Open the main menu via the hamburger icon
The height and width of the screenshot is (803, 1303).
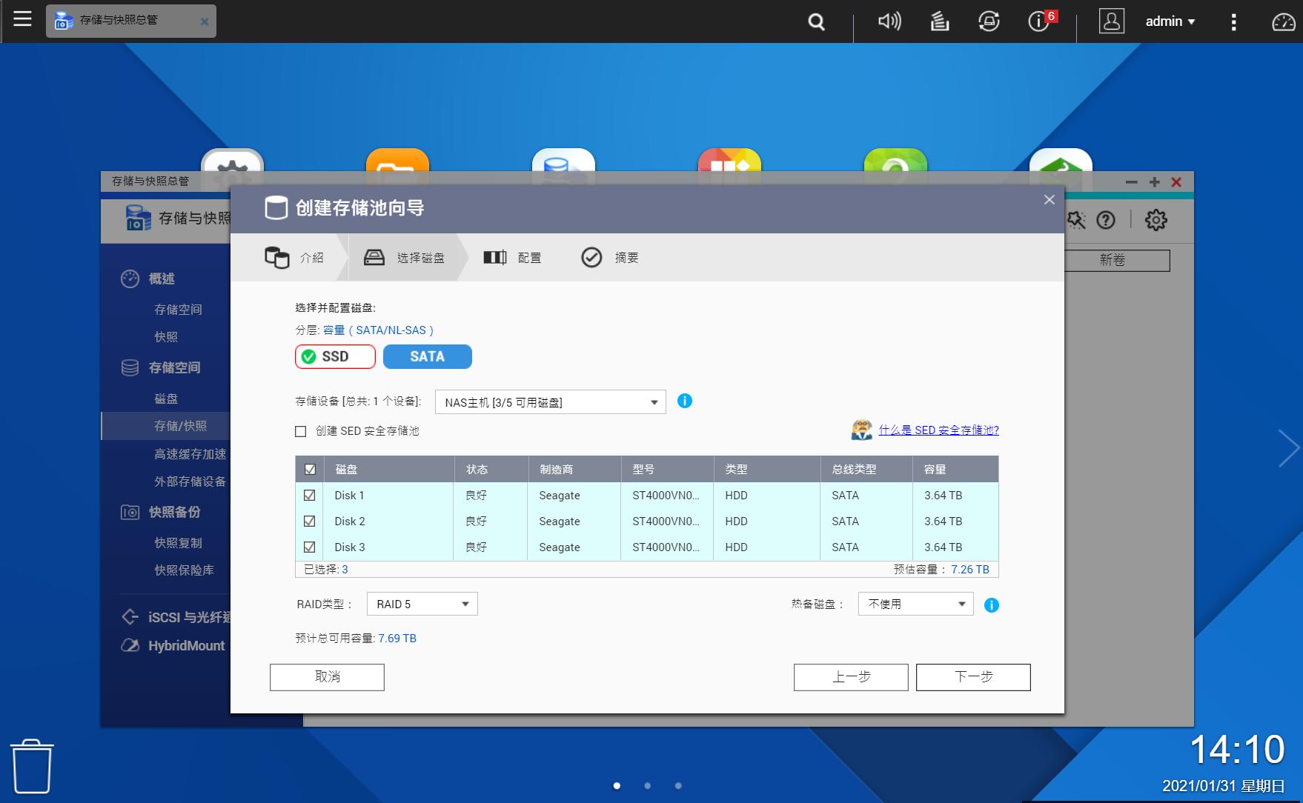22,20
